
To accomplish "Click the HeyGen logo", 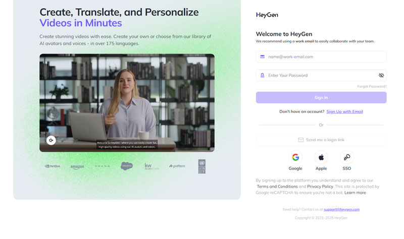I will coord(267,15).
